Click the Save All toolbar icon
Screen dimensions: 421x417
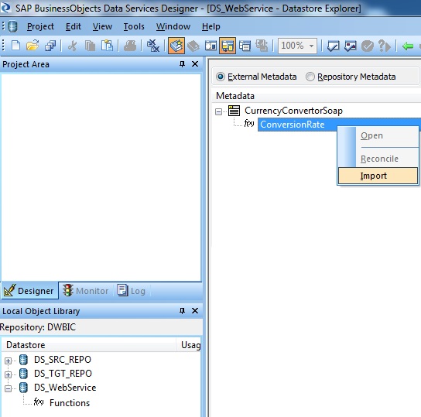click(50, 46)
